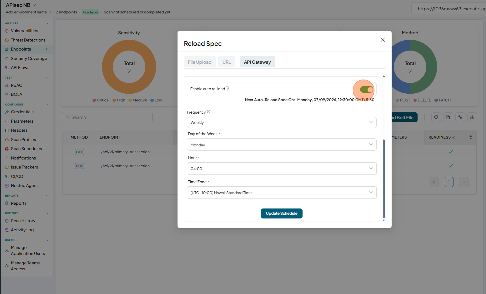Click the Threat Detections sidebar icon
486x294 pixels.
[x=7, y=40]
